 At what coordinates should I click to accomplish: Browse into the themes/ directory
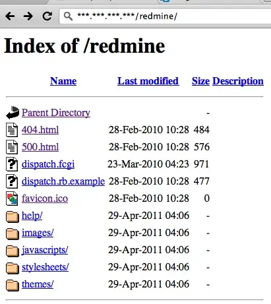38,284
